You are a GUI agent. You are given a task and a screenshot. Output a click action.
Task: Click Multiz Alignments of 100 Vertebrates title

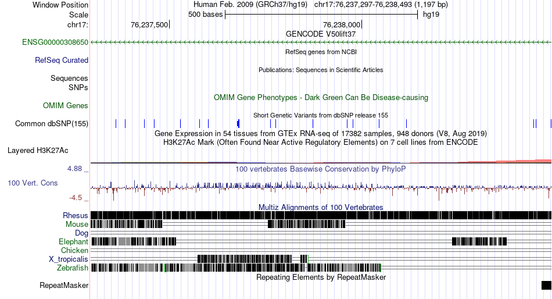(x=321, y=207)
